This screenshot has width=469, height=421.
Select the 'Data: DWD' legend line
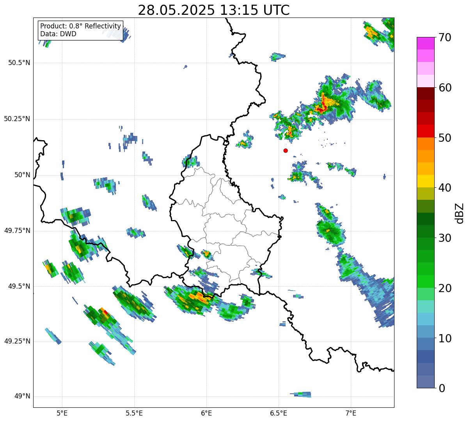coord(58,34)
